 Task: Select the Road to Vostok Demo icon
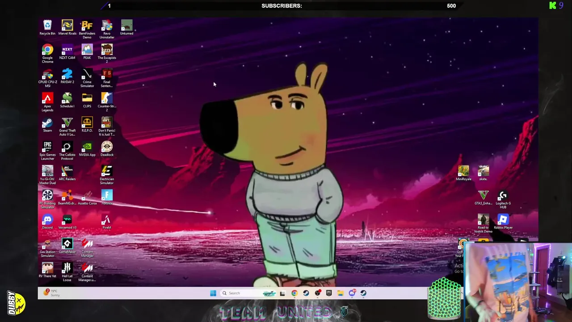[x=483, y=223]
